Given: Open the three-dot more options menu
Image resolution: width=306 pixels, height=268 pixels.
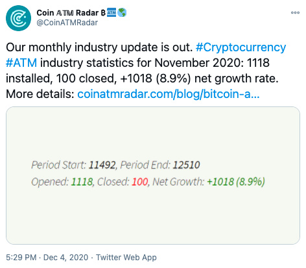Looking at the screenshot, I should tap(295, 13).
